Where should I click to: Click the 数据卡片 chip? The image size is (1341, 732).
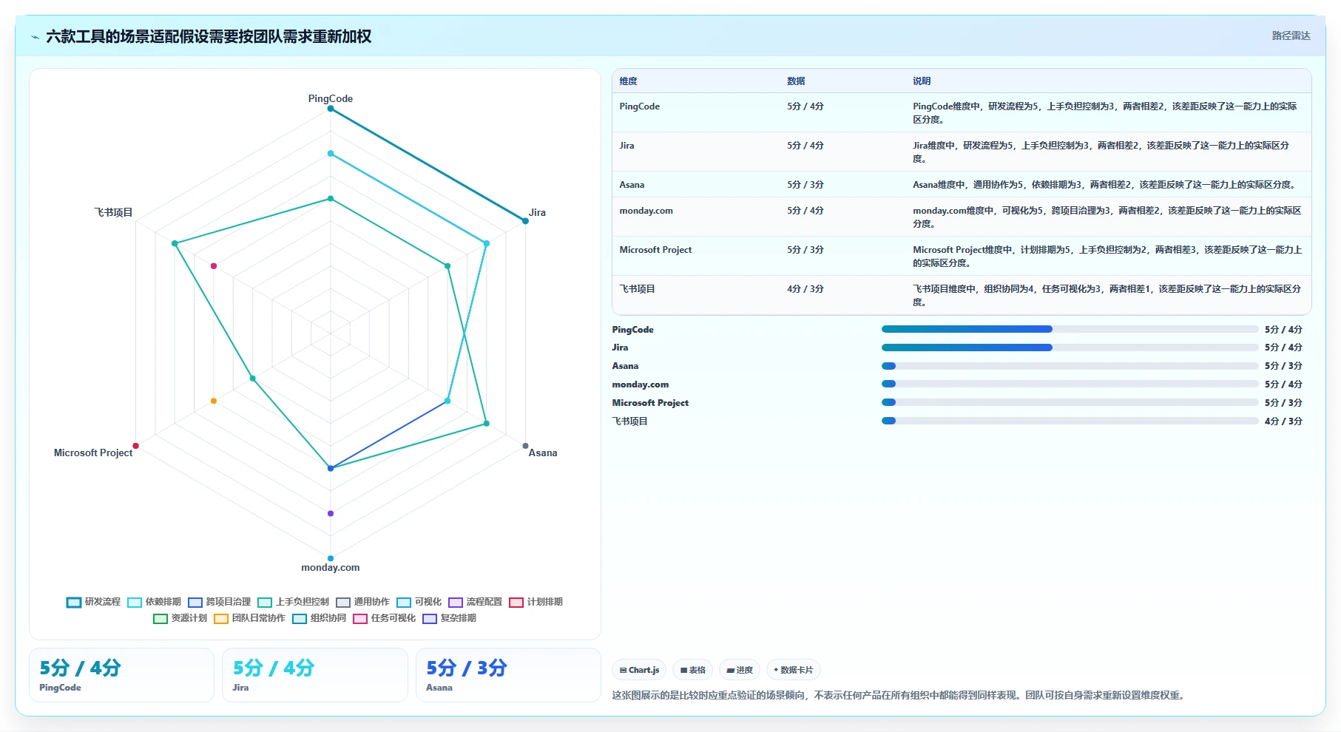pyautogui.click(x=793, y=670)
